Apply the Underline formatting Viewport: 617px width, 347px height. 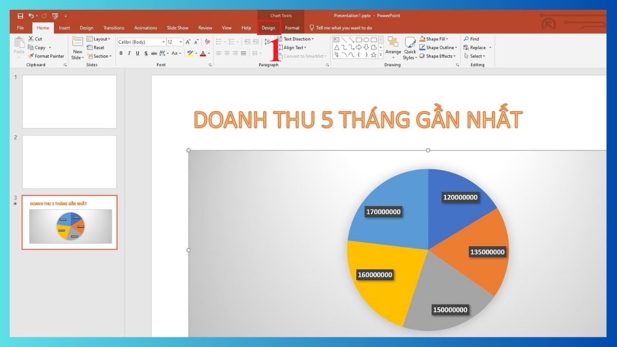137,53
